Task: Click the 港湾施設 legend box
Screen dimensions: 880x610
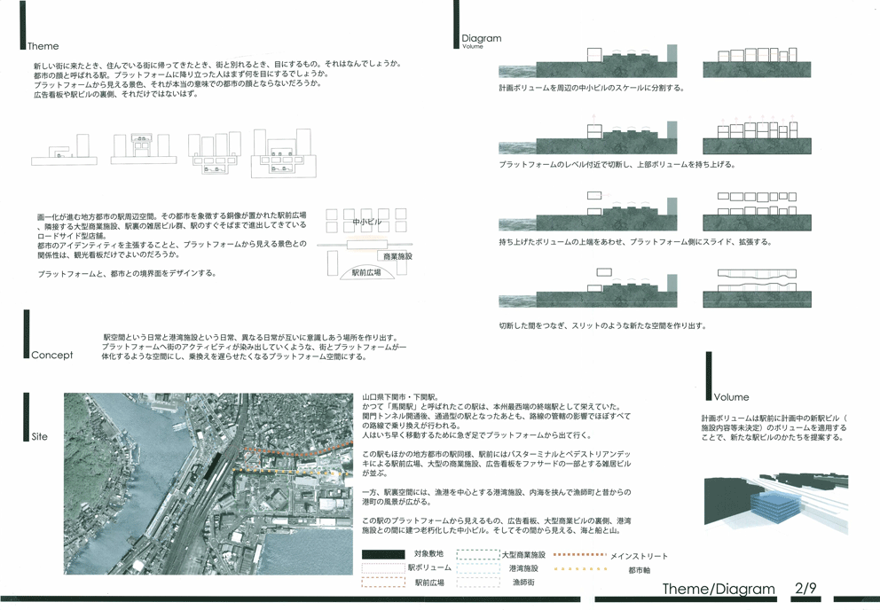Action: coord(477,567)
